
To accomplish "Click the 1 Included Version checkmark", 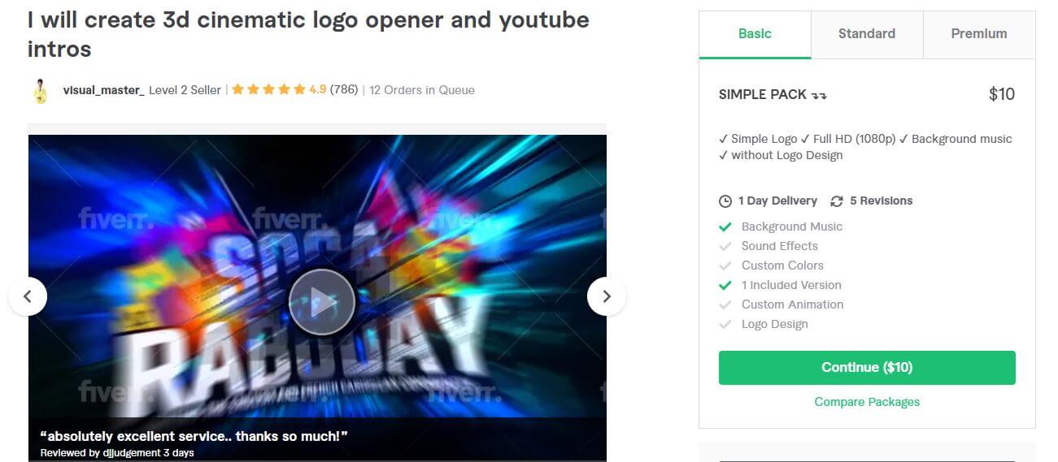I will coord(725,285).
